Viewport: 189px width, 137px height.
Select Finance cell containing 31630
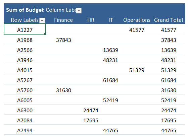(x=63, y=90)
